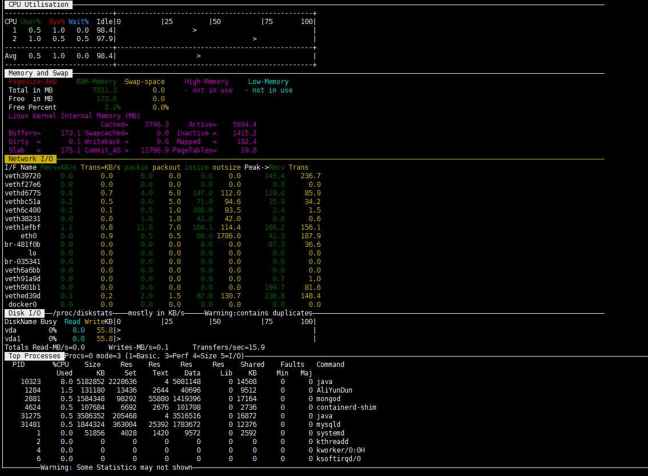648x476 pixels.
Task: Select the br-035341 interface row
Action: (162, 262)
